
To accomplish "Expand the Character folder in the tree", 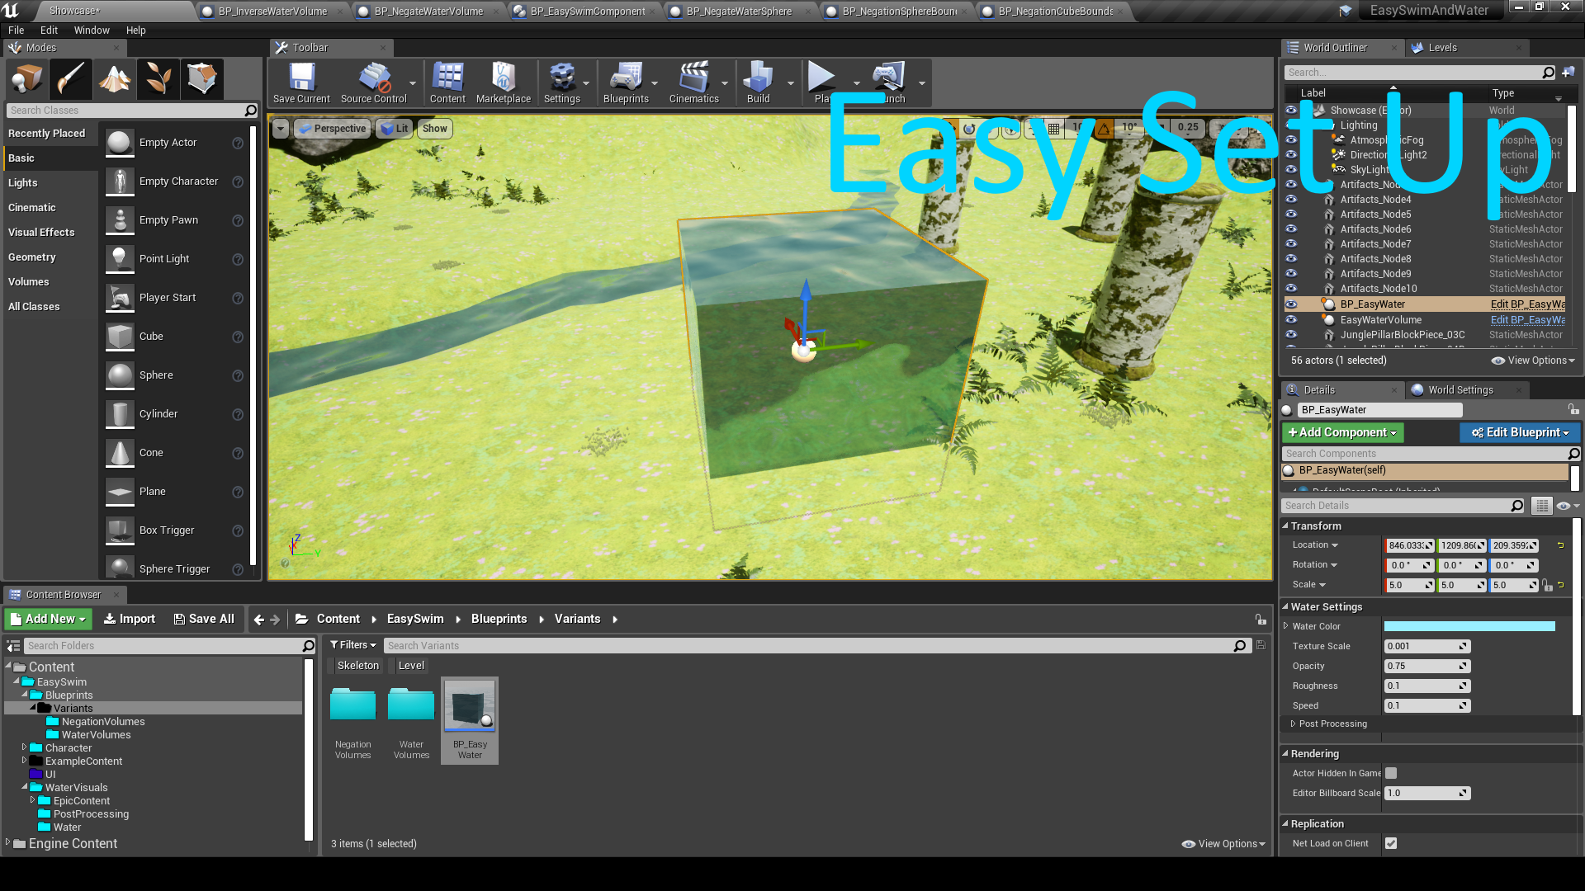I will (24, 747).
